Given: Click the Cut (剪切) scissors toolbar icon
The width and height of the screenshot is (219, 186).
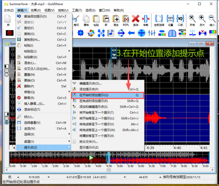Looking at the screenshot, I should pos(76,19).
